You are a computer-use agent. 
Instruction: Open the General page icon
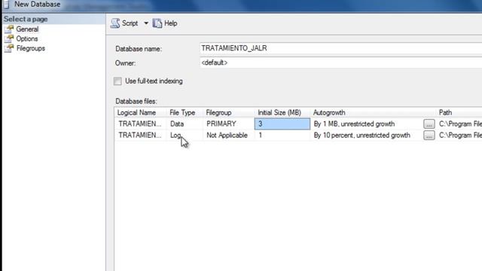[9, 29]
